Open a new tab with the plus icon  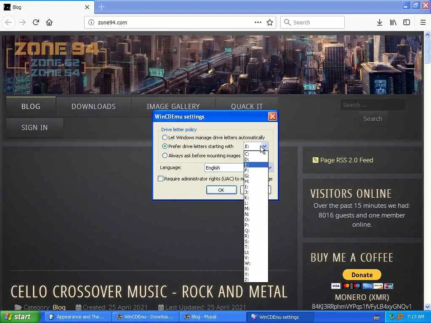[x=101, y=7]
